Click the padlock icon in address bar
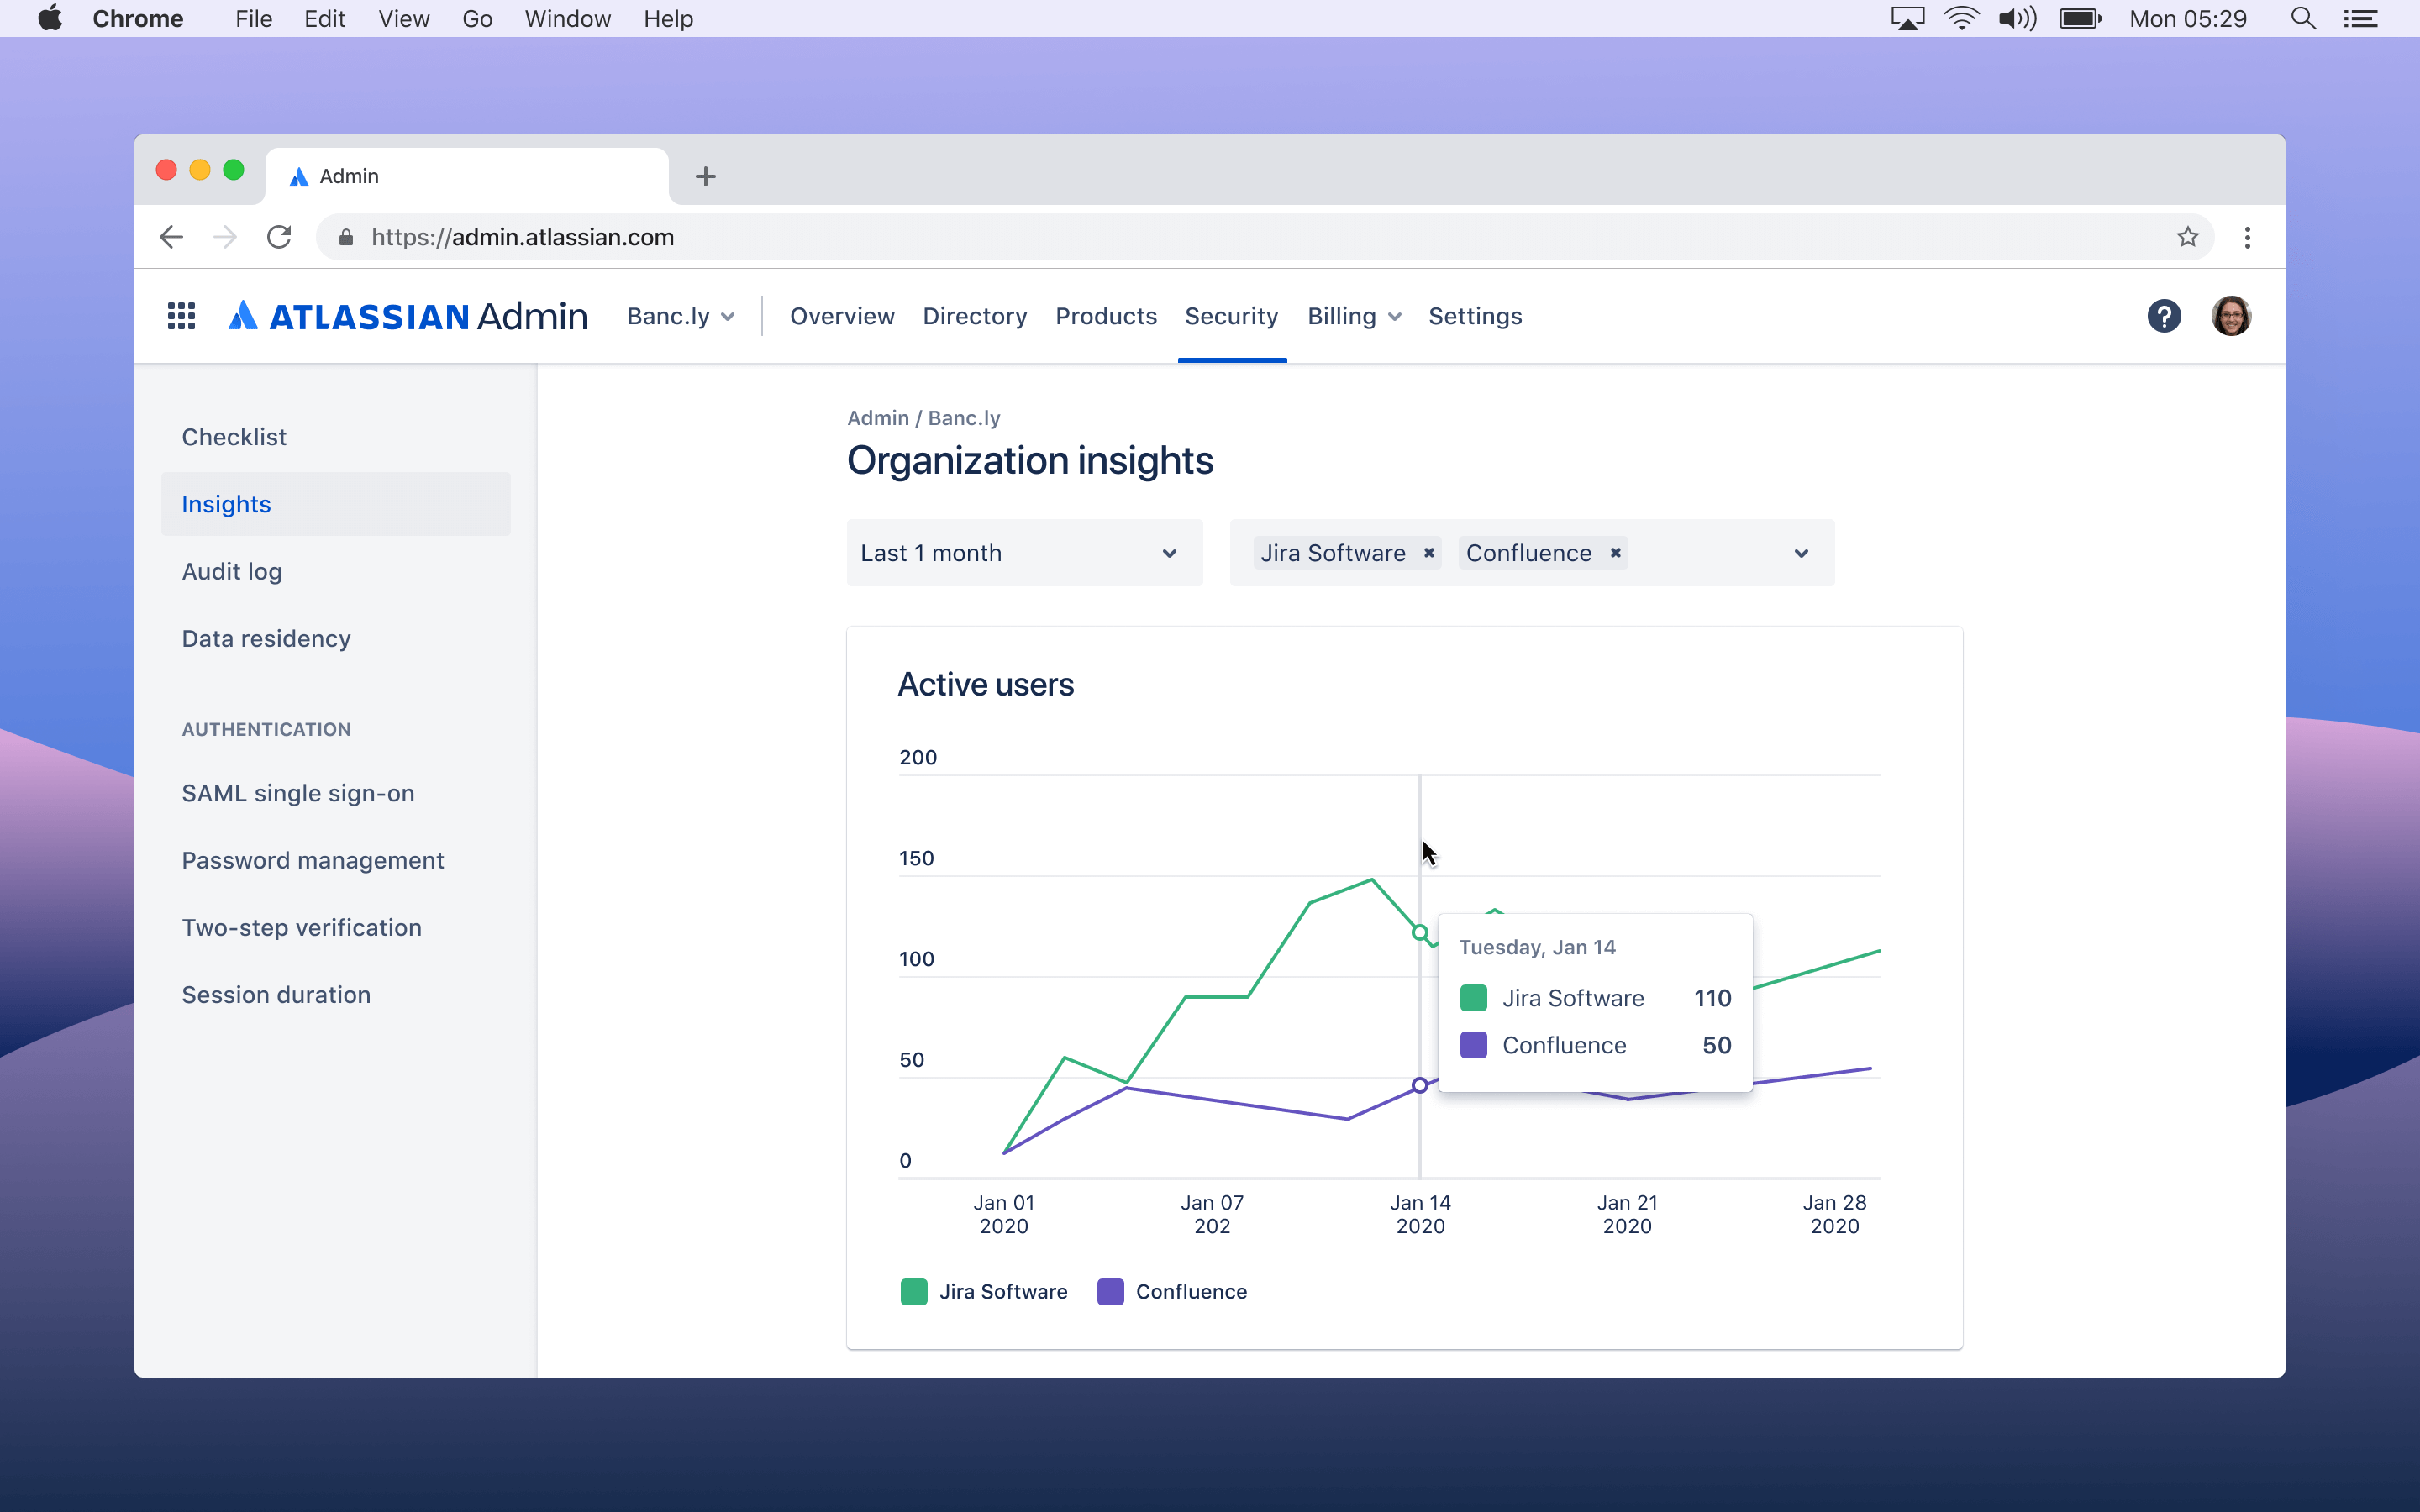The height and width of the screenshot is (1512, 2420). [x=345, y=237]
